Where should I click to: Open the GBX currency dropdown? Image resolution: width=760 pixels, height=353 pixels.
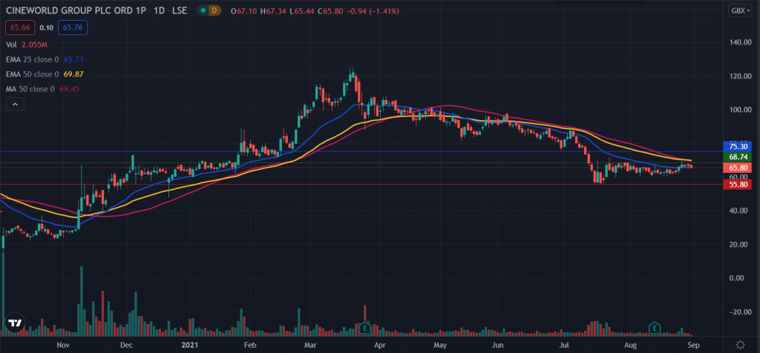pyautogui.click(x=740, y=10)
